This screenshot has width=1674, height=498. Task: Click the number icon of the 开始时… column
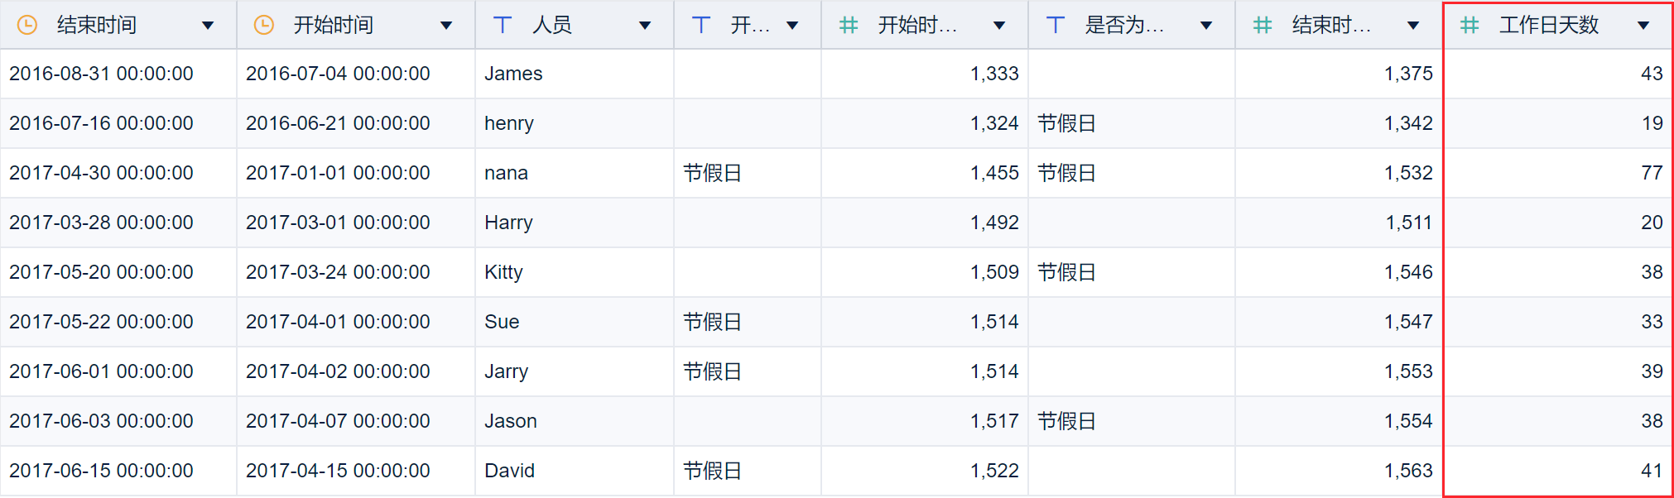coord(848,25)
